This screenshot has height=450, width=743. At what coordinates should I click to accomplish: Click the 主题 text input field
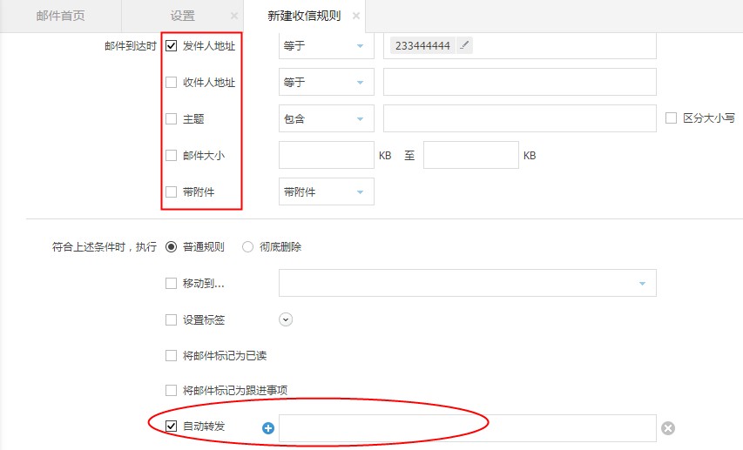pos(519,118)
